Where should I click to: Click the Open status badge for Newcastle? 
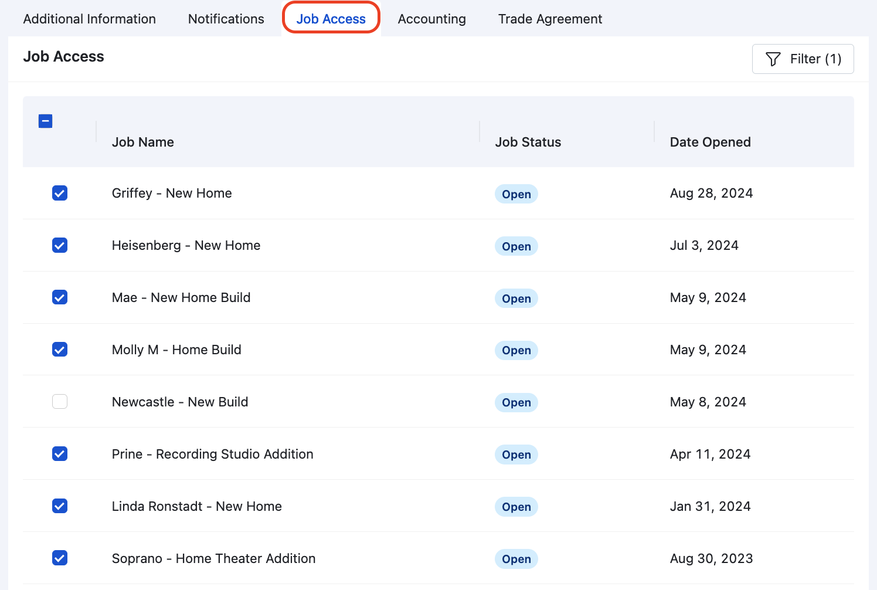pos(516,402)
